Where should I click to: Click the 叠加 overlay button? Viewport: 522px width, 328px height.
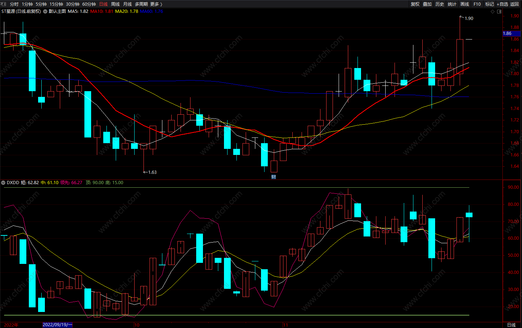[x=427, y=4]
